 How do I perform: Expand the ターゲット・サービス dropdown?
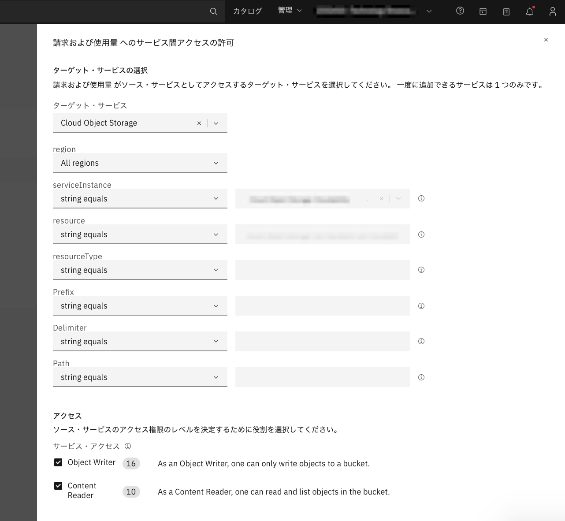click(216, 123)
